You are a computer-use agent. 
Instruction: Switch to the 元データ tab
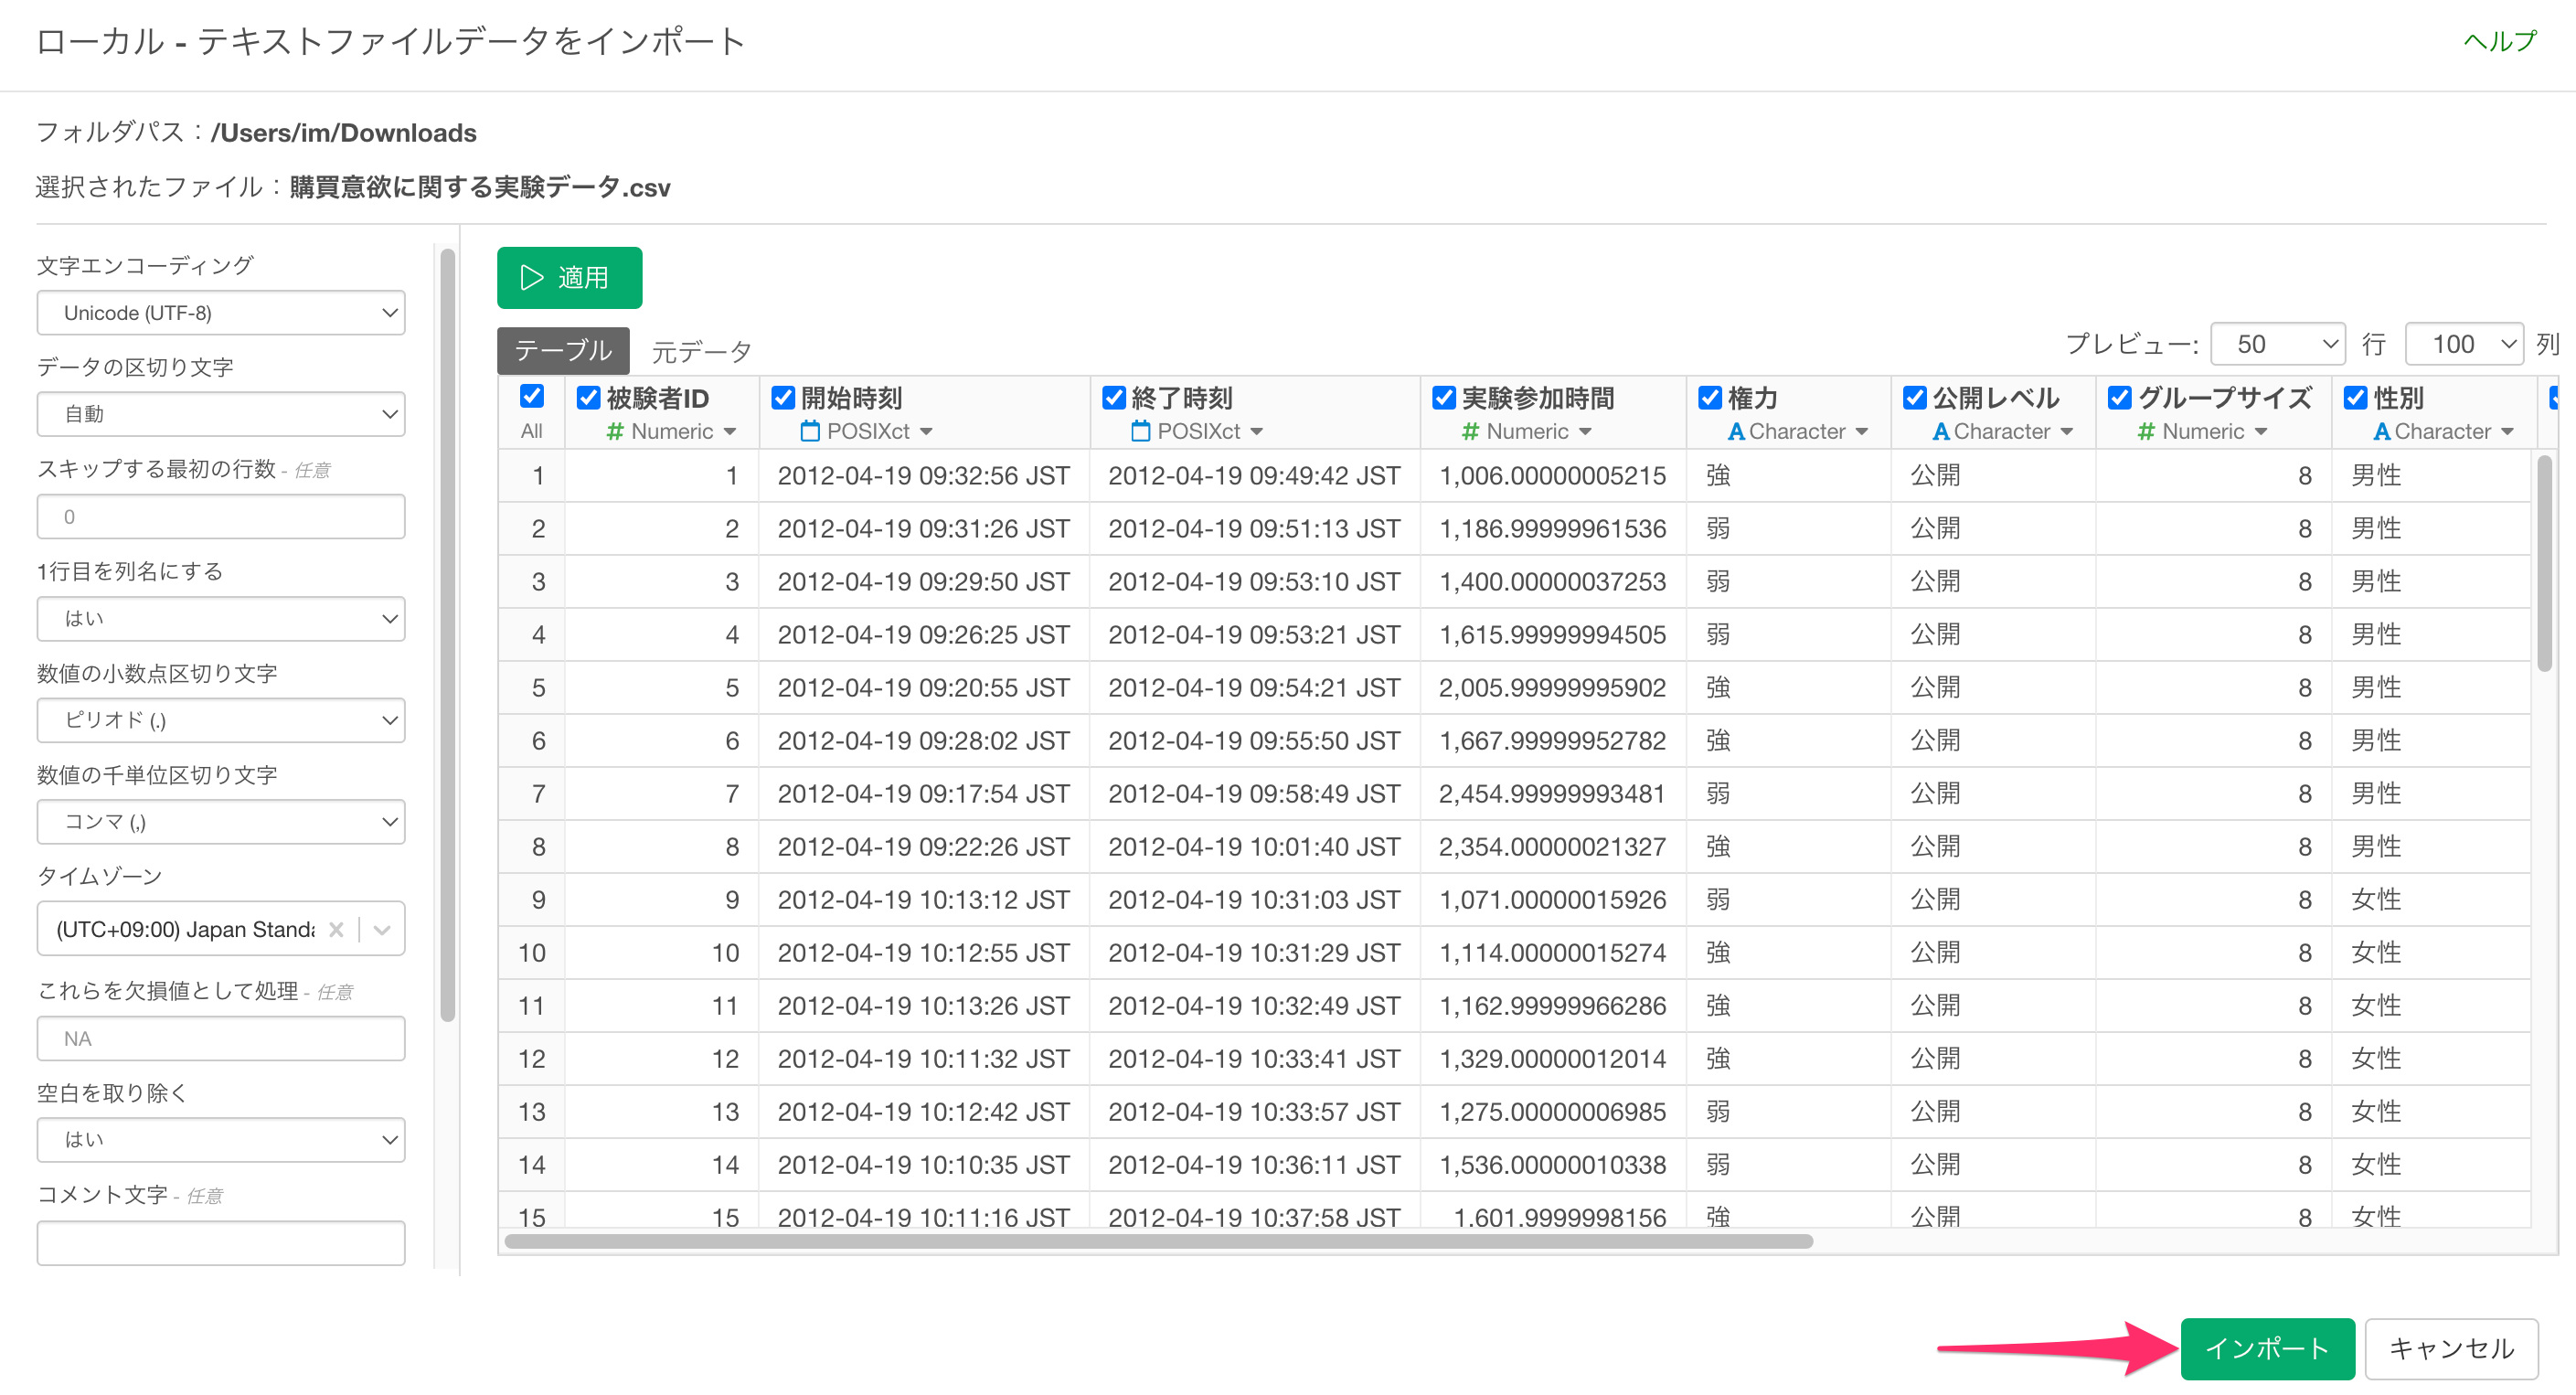[x=701, y=351]
